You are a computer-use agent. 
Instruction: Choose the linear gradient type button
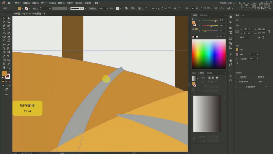point(209,78)
